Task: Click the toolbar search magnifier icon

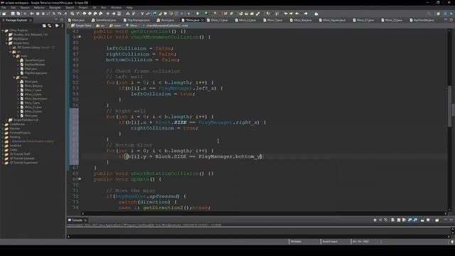Action: pyautogui.click(x=429, y=14)
